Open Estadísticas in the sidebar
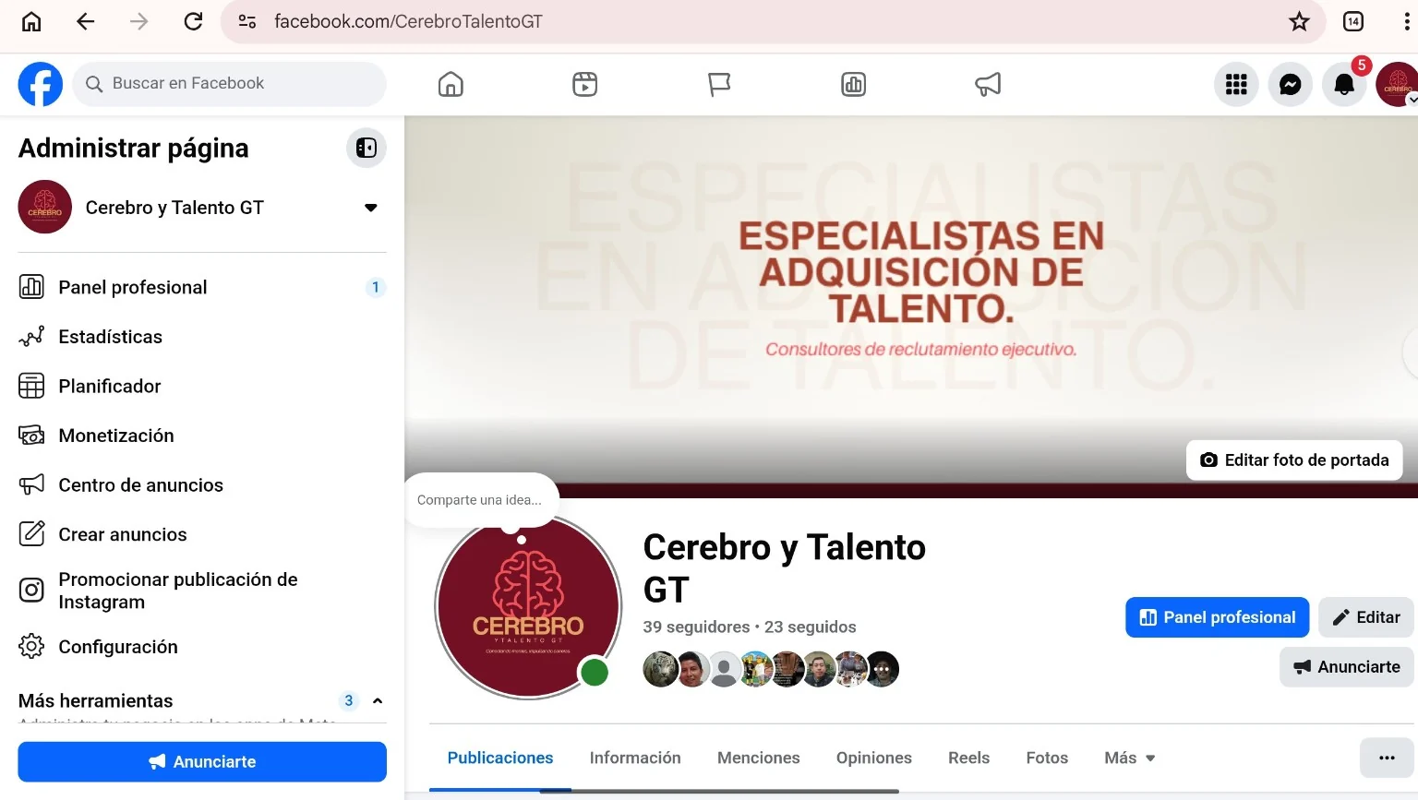The image size is (1418, 800). (202, 337)
